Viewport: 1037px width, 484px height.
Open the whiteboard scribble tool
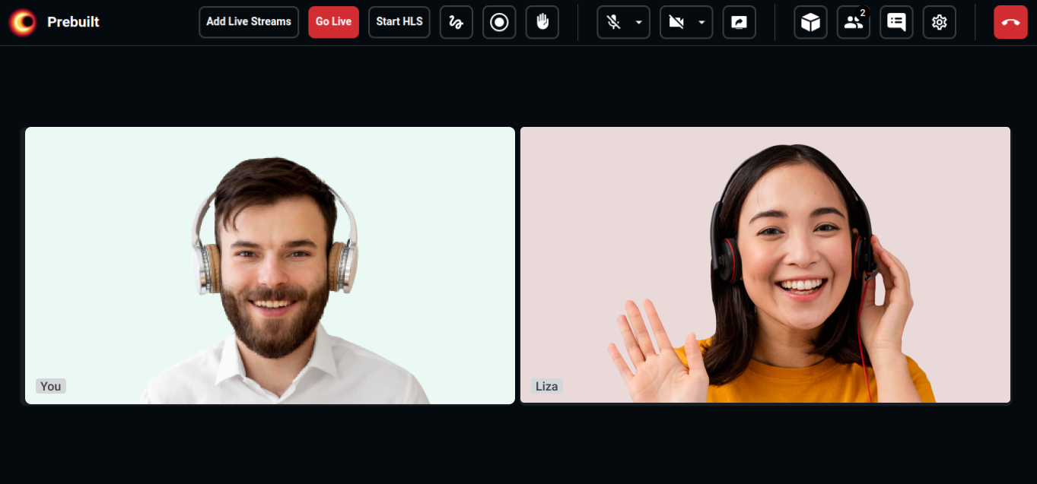[x=456, y=22]
